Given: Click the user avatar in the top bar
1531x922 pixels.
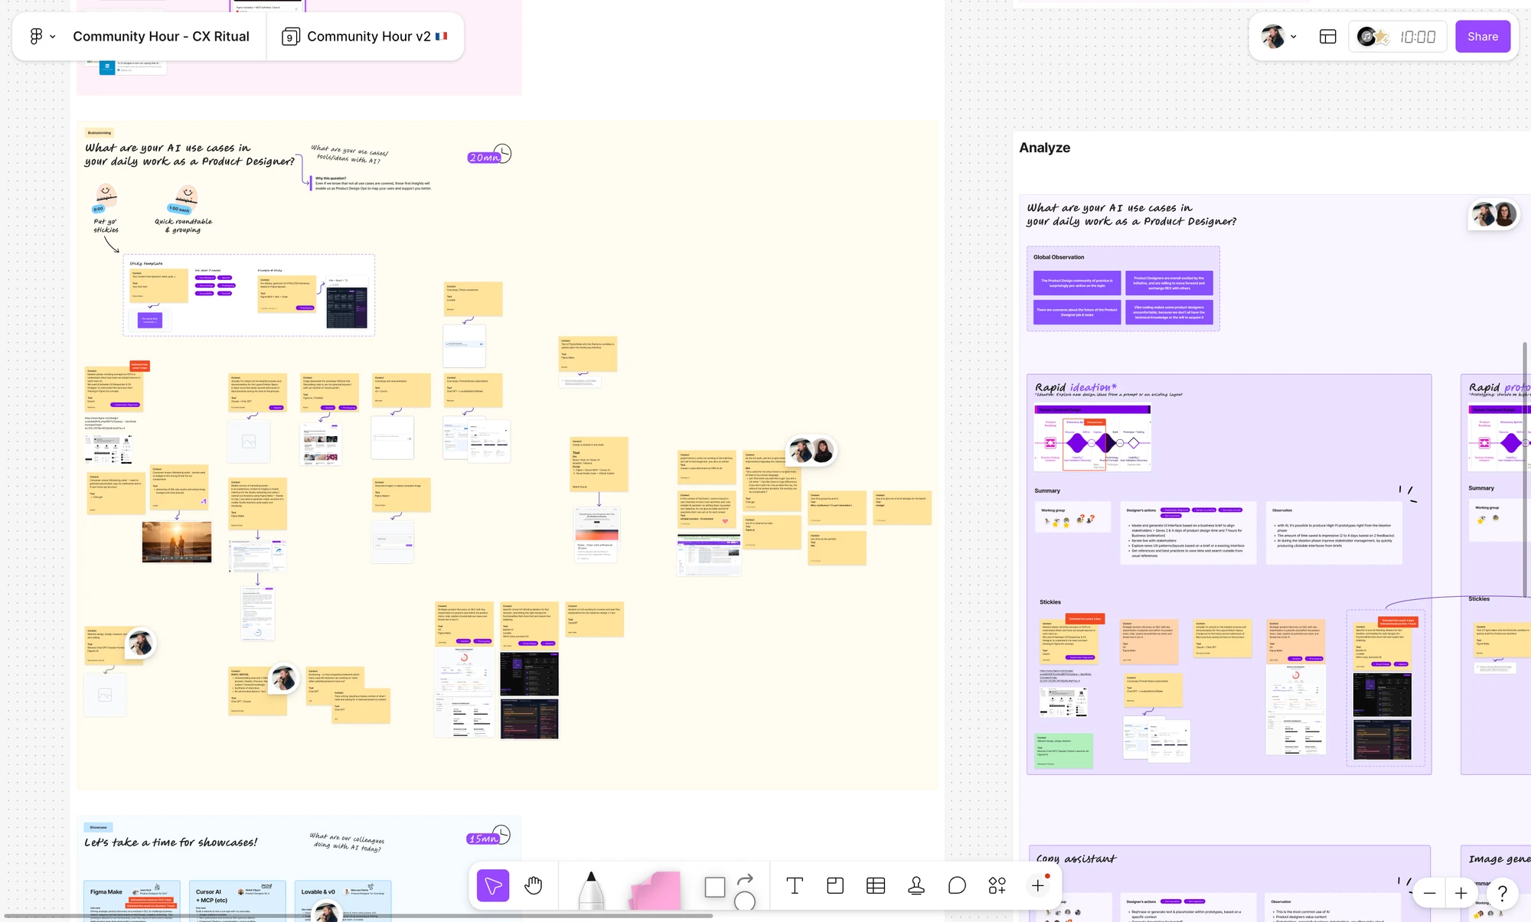Looking at the screenshot, I should pyautogui.click(x=1273, y=36).
